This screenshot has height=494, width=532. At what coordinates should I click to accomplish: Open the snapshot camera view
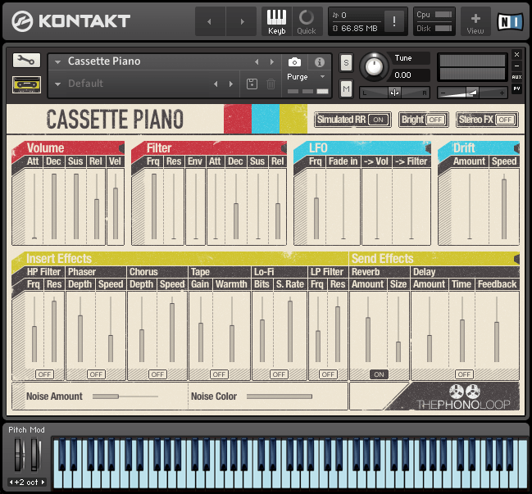(294, 62)
